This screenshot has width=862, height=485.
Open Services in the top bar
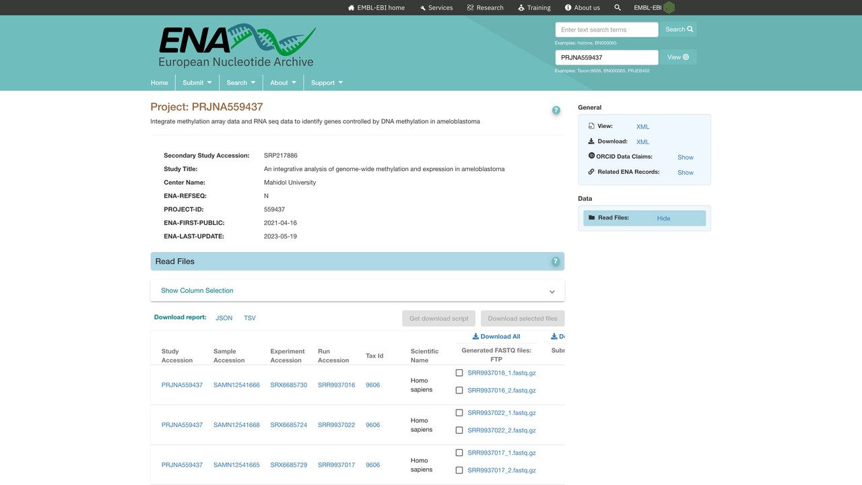(x=436, y=7)
